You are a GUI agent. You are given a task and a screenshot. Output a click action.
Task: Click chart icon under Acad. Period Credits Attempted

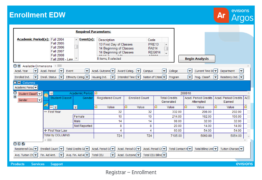tap(186, 107)
